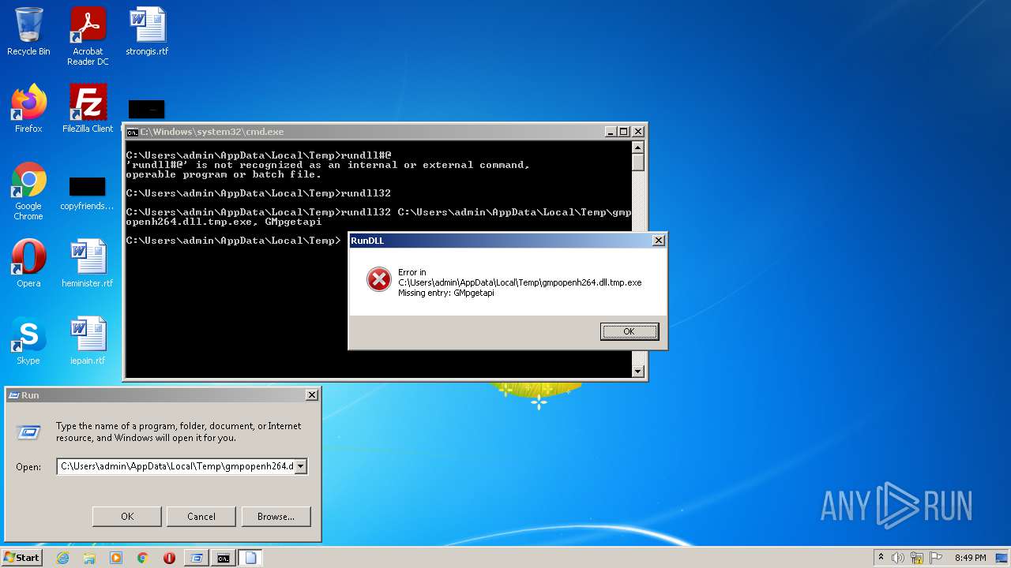The height and width of the screenshot is (568, 1011).
Task: Close the Run dialog window
Action: click(x=312, y=395)
